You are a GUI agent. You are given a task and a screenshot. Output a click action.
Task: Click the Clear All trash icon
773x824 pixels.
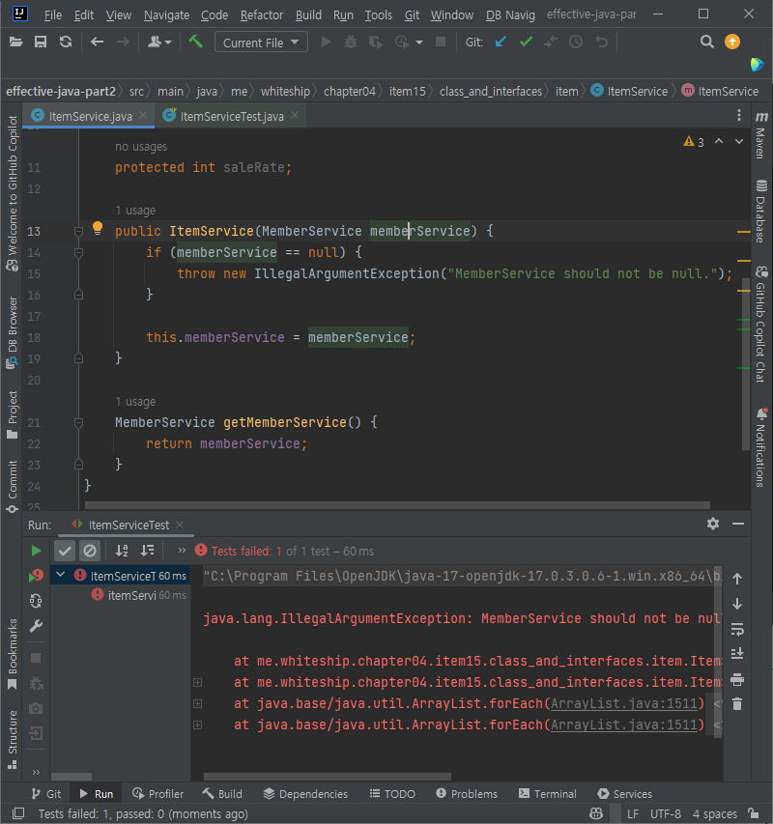736,704
